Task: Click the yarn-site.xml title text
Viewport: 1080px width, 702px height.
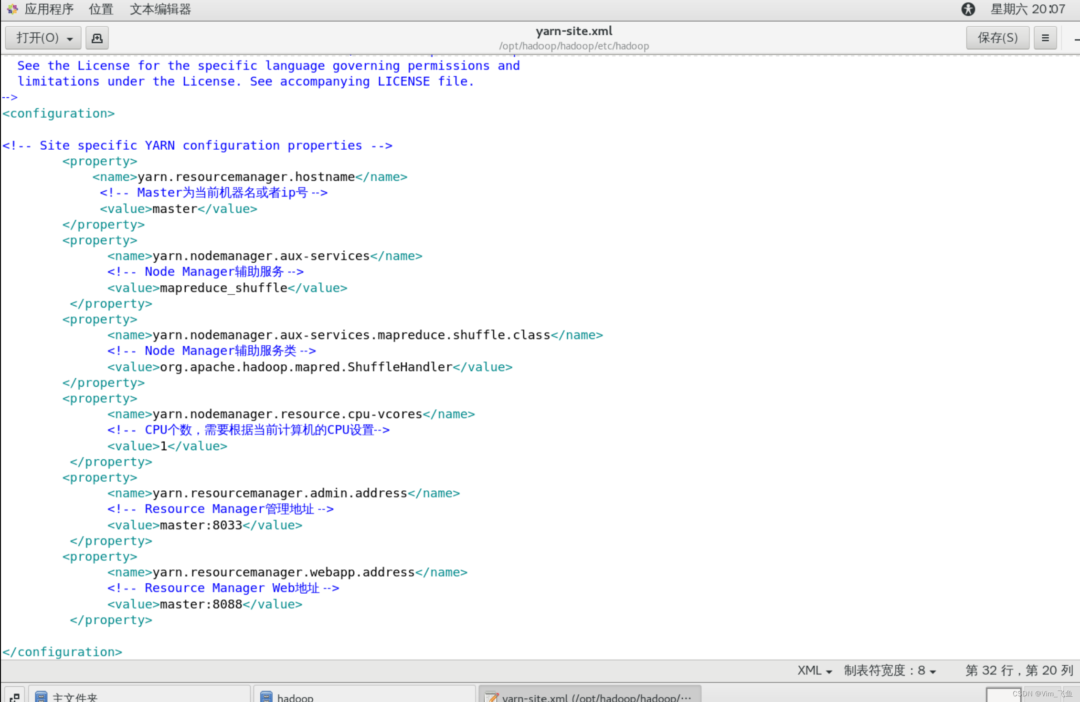Action: tap(574, 31)
